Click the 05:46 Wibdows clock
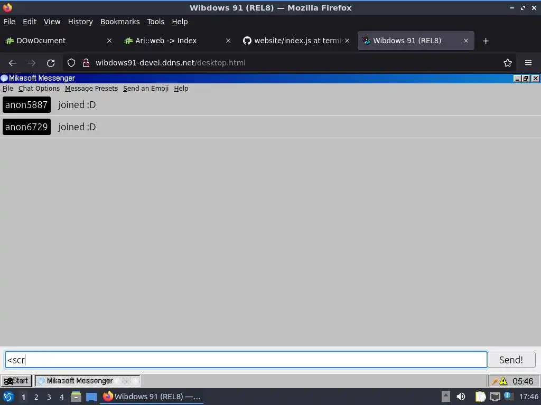Viewport: 541px width, 405px height. [x=523, y=381]
